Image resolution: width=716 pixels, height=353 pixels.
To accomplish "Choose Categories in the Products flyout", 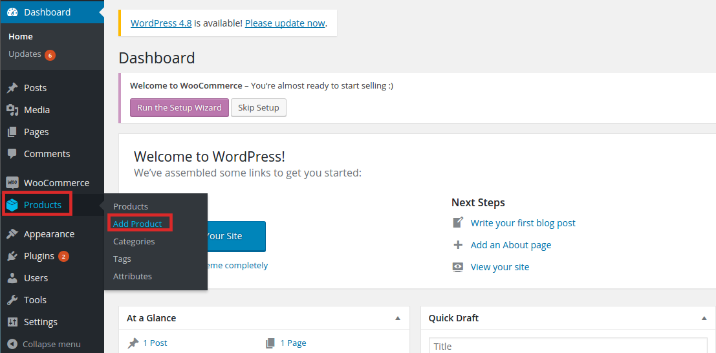I will [134, 241].
